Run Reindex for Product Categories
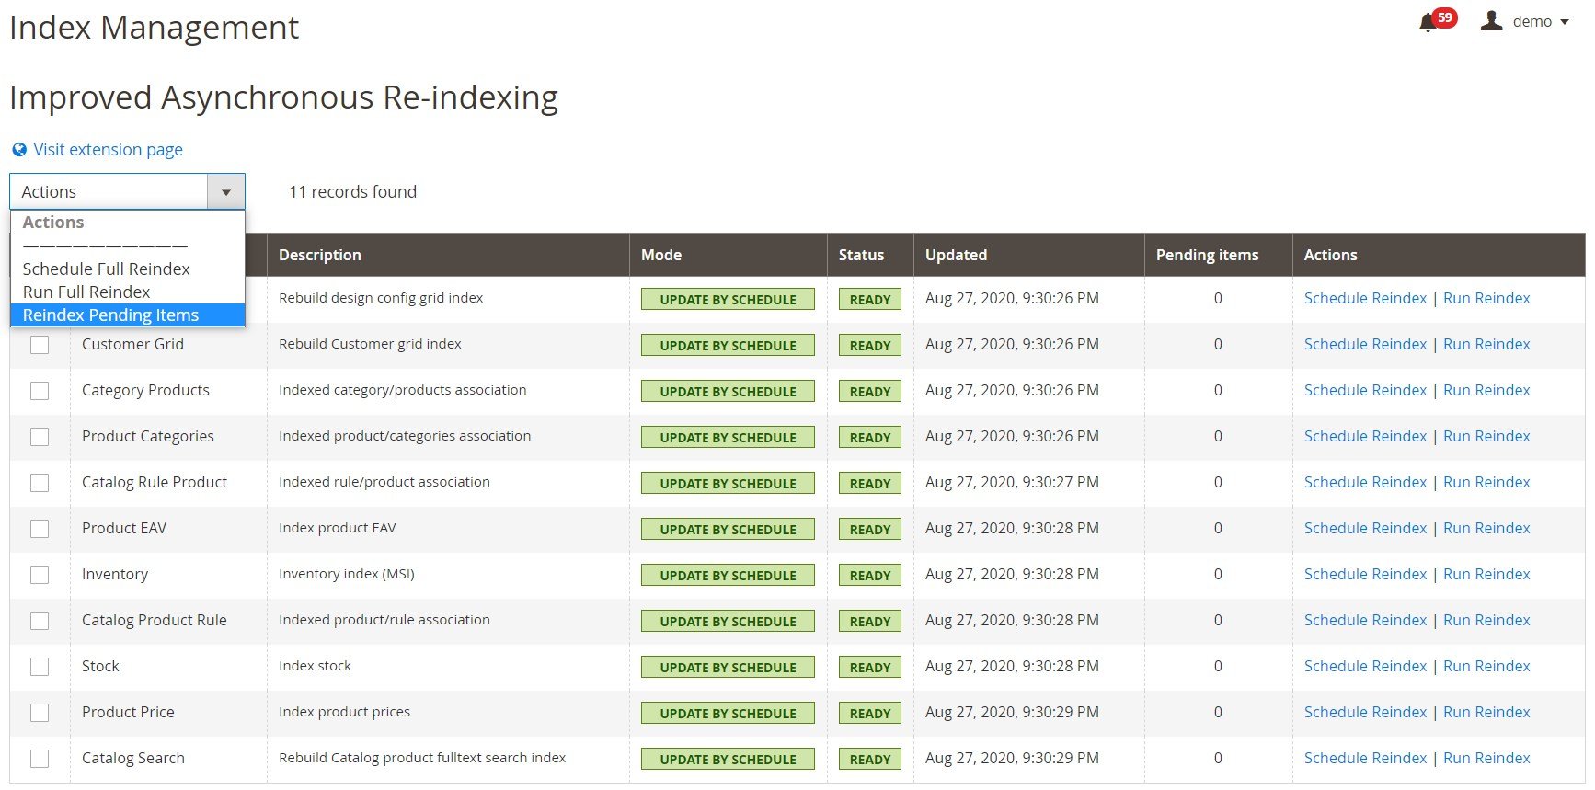This screenshot has height=790, width=1595. (1486, 436)
